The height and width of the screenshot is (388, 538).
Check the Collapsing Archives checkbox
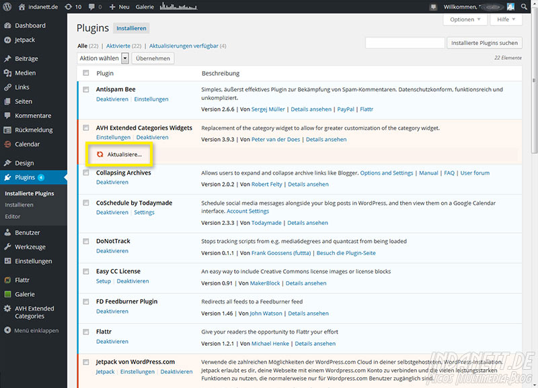click(x=86, y=173)
